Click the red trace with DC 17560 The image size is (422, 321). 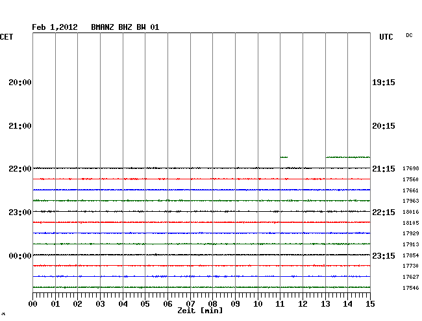(x=201, y=179)
